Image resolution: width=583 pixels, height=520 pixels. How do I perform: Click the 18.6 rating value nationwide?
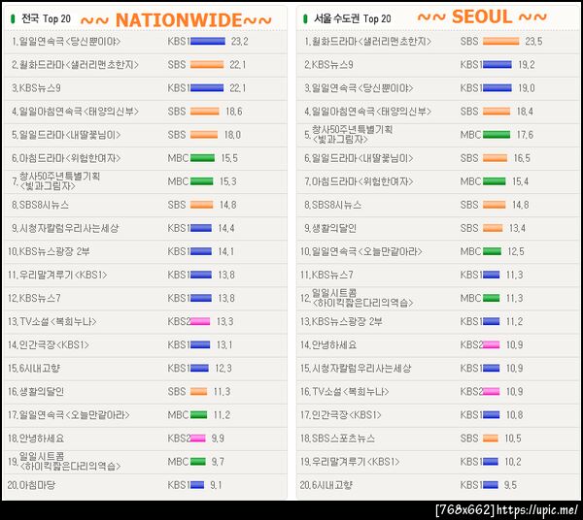click(x=234, y=112)
